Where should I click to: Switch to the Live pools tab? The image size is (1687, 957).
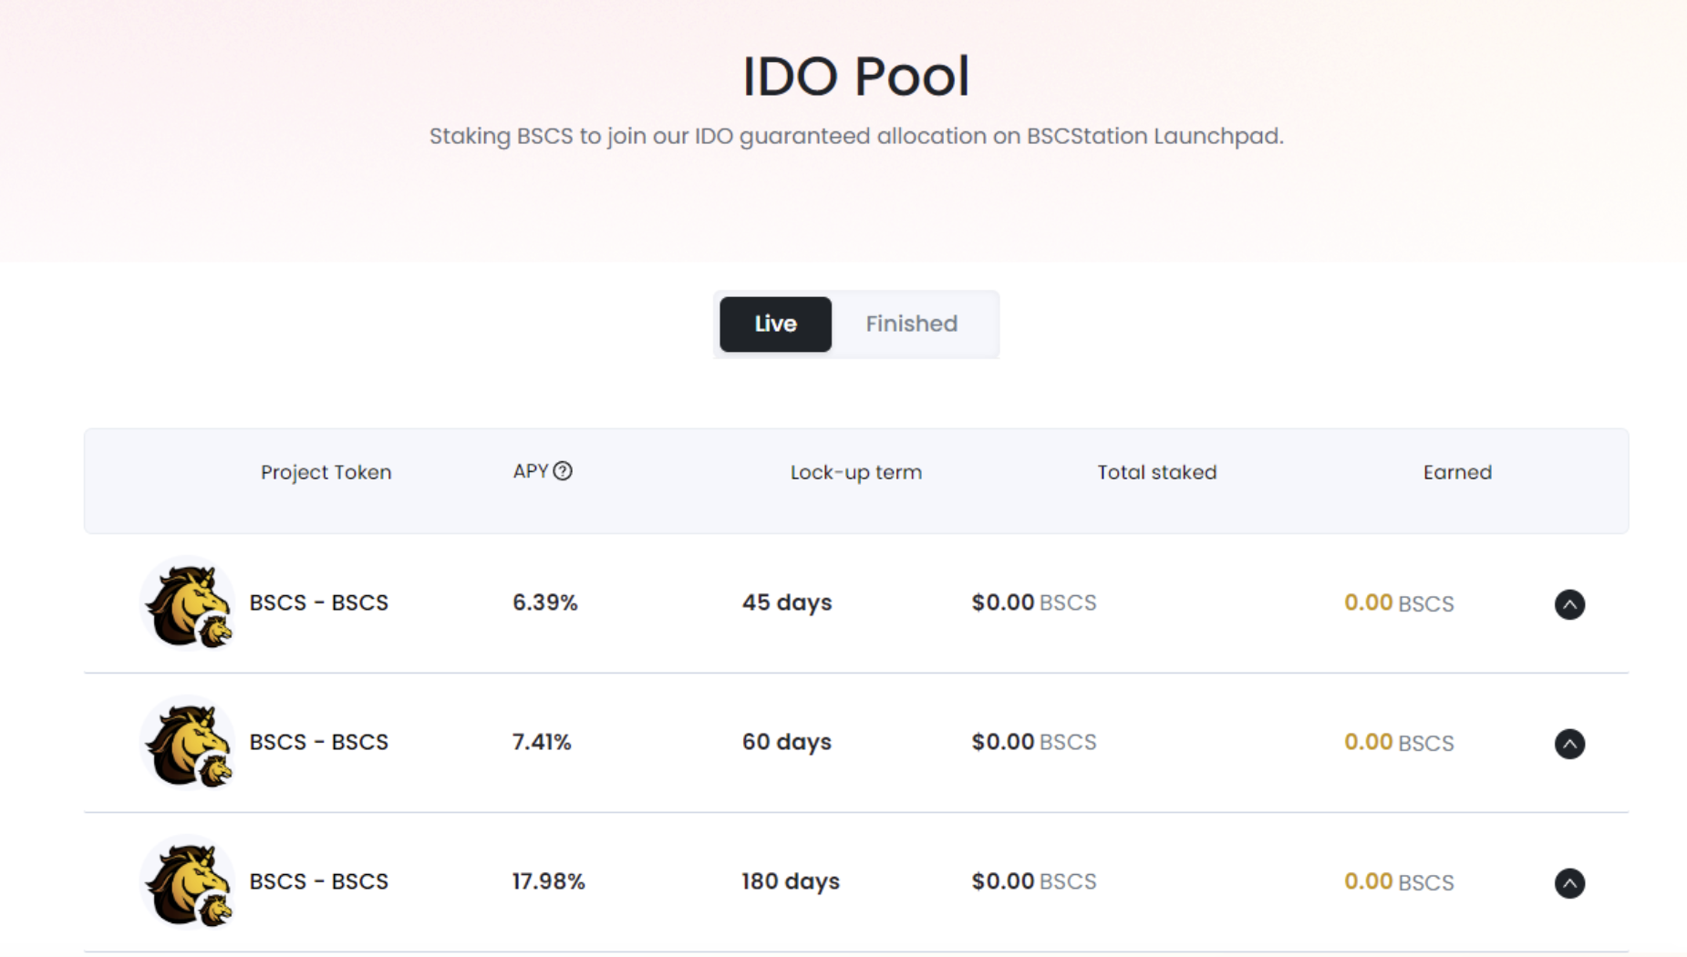point(775,324)
